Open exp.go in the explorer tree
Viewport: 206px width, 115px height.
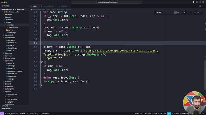(14, 25)
